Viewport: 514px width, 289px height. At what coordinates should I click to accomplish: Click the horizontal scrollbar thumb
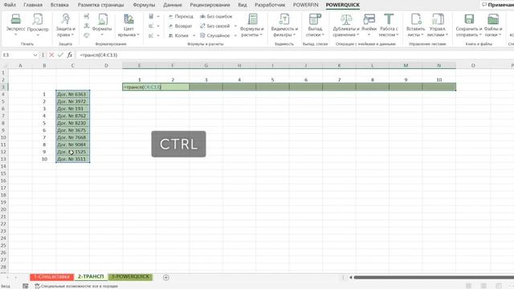click(x=434, y=278)
